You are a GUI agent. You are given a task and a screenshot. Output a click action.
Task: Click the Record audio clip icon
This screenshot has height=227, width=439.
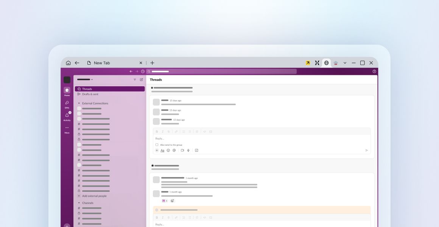click(x=188, y=150)
